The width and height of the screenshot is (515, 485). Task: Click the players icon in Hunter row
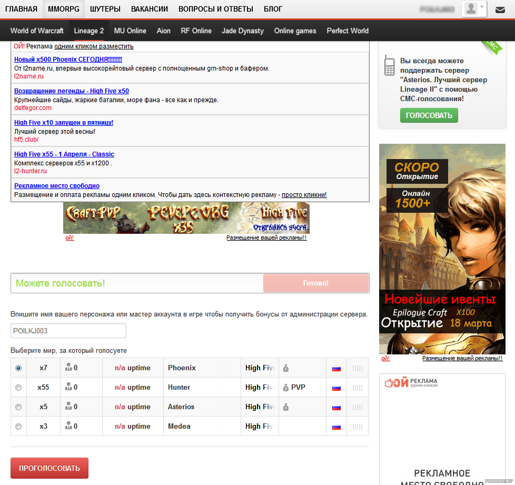(x=68, y=387)
